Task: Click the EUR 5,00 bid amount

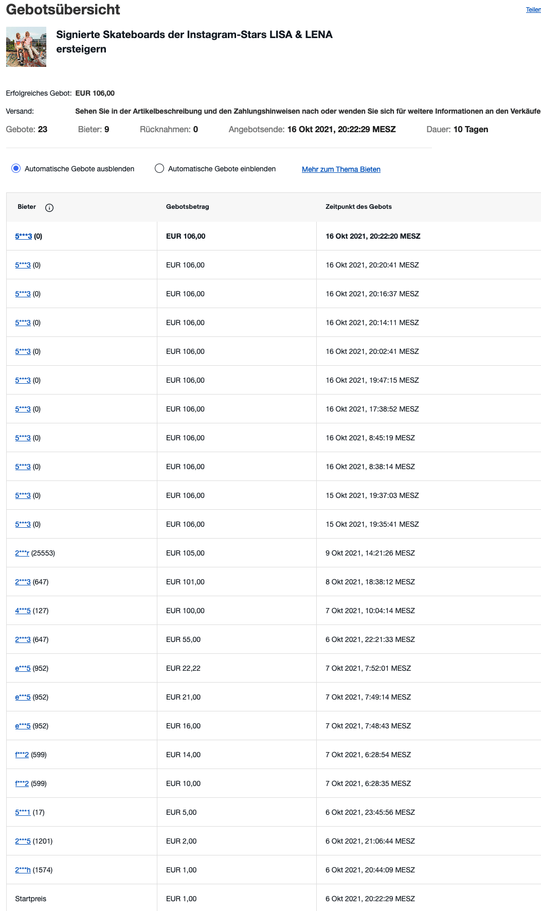Action: click(x=181, y=812)
